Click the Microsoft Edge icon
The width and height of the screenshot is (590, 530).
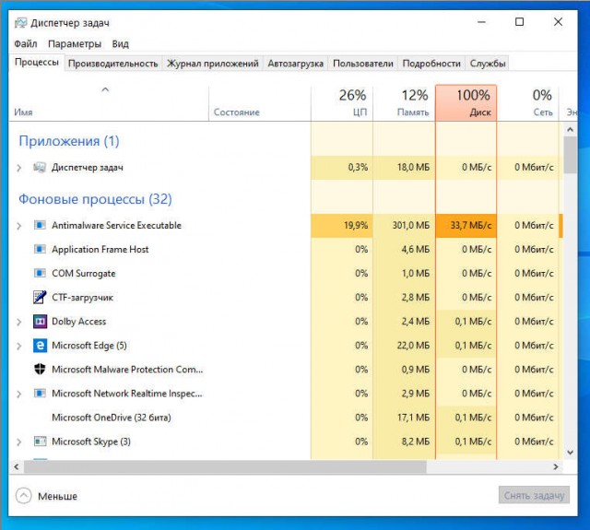pyautogui.click(x=40, y=346)
